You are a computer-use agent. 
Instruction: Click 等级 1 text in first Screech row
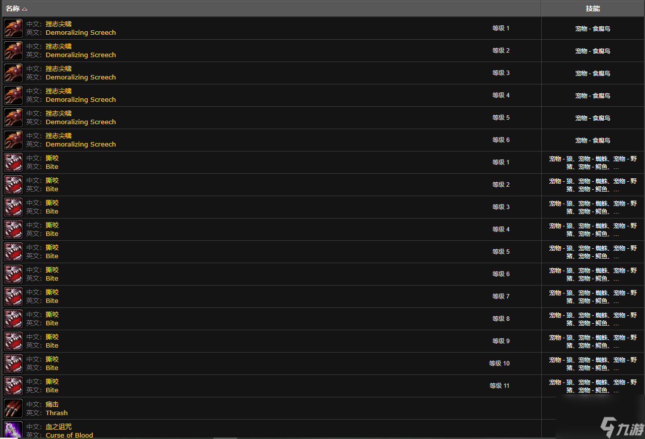[501, 28]
